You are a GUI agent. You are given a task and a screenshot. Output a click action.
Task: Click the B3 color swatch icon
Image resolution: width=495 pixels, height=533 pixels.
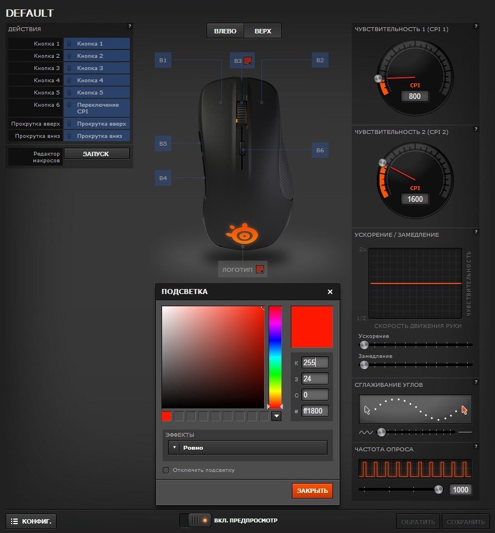[x=248, y=61]
